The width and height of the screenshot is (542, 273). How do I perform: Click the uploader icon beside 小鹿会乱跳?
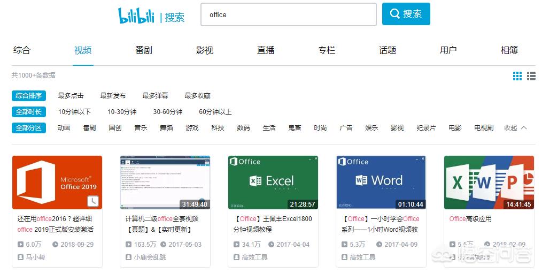[x=128, y=257]
